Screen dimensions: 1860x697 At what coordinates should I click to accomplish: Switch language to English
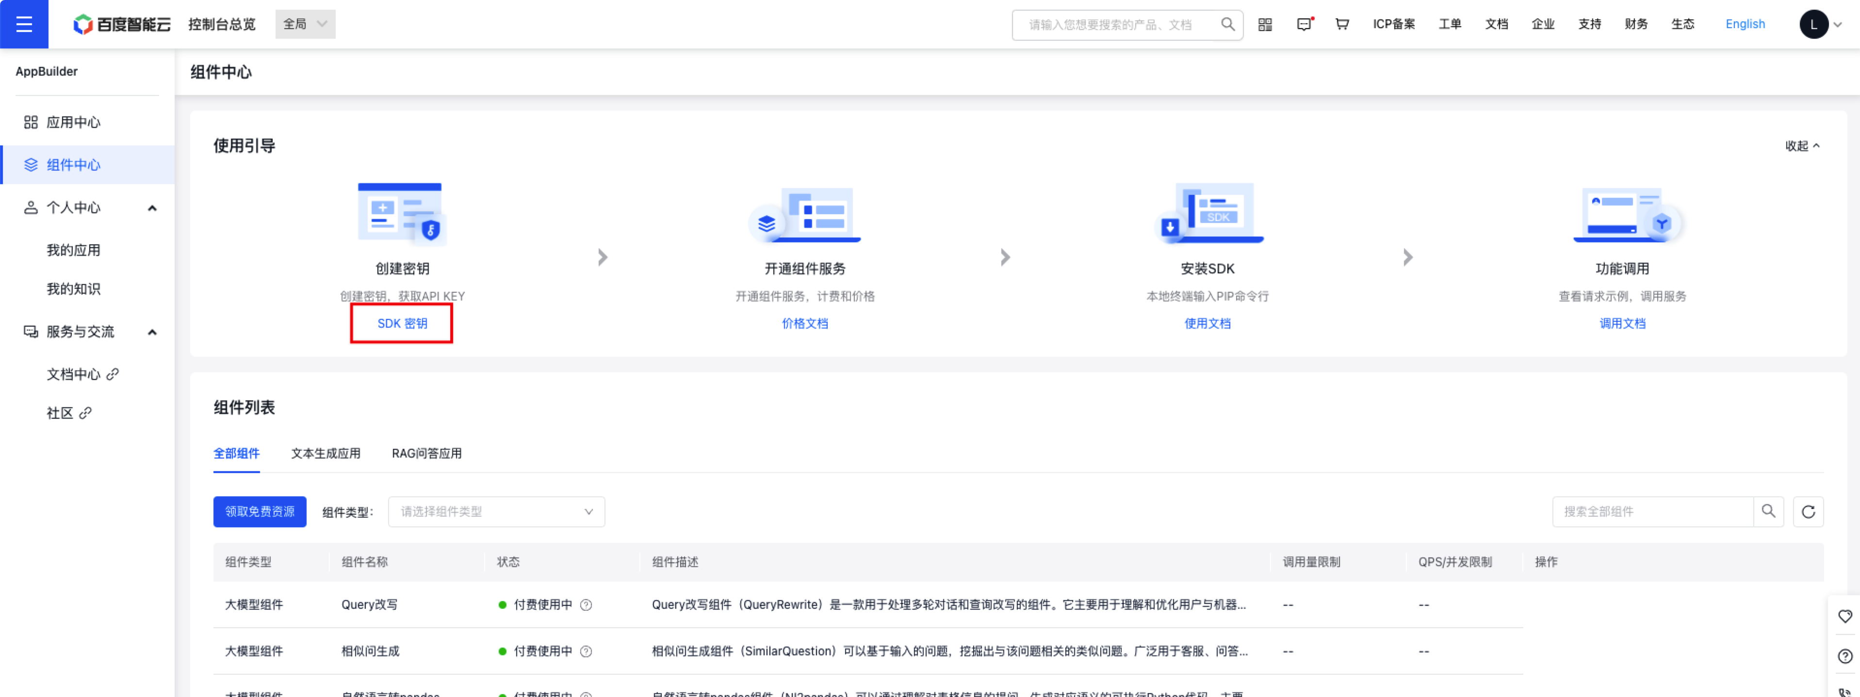tap(1745, 24)
